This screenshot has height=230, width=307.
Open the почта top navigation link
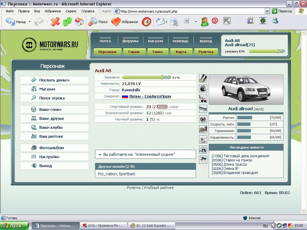tap(105, 41)
